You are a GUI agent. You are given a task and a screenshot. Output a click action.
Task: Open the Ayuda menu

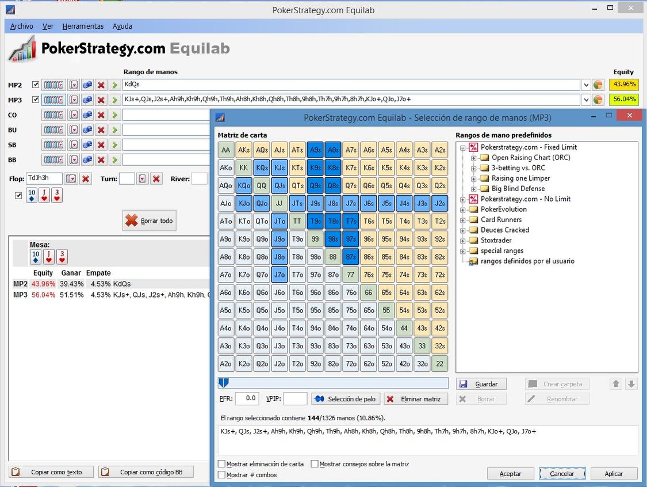pos(122,26)
